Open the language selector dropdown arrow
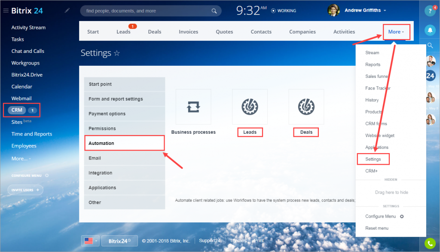The width and height of the screenshot is (440, 252). (x=96, y=241)
